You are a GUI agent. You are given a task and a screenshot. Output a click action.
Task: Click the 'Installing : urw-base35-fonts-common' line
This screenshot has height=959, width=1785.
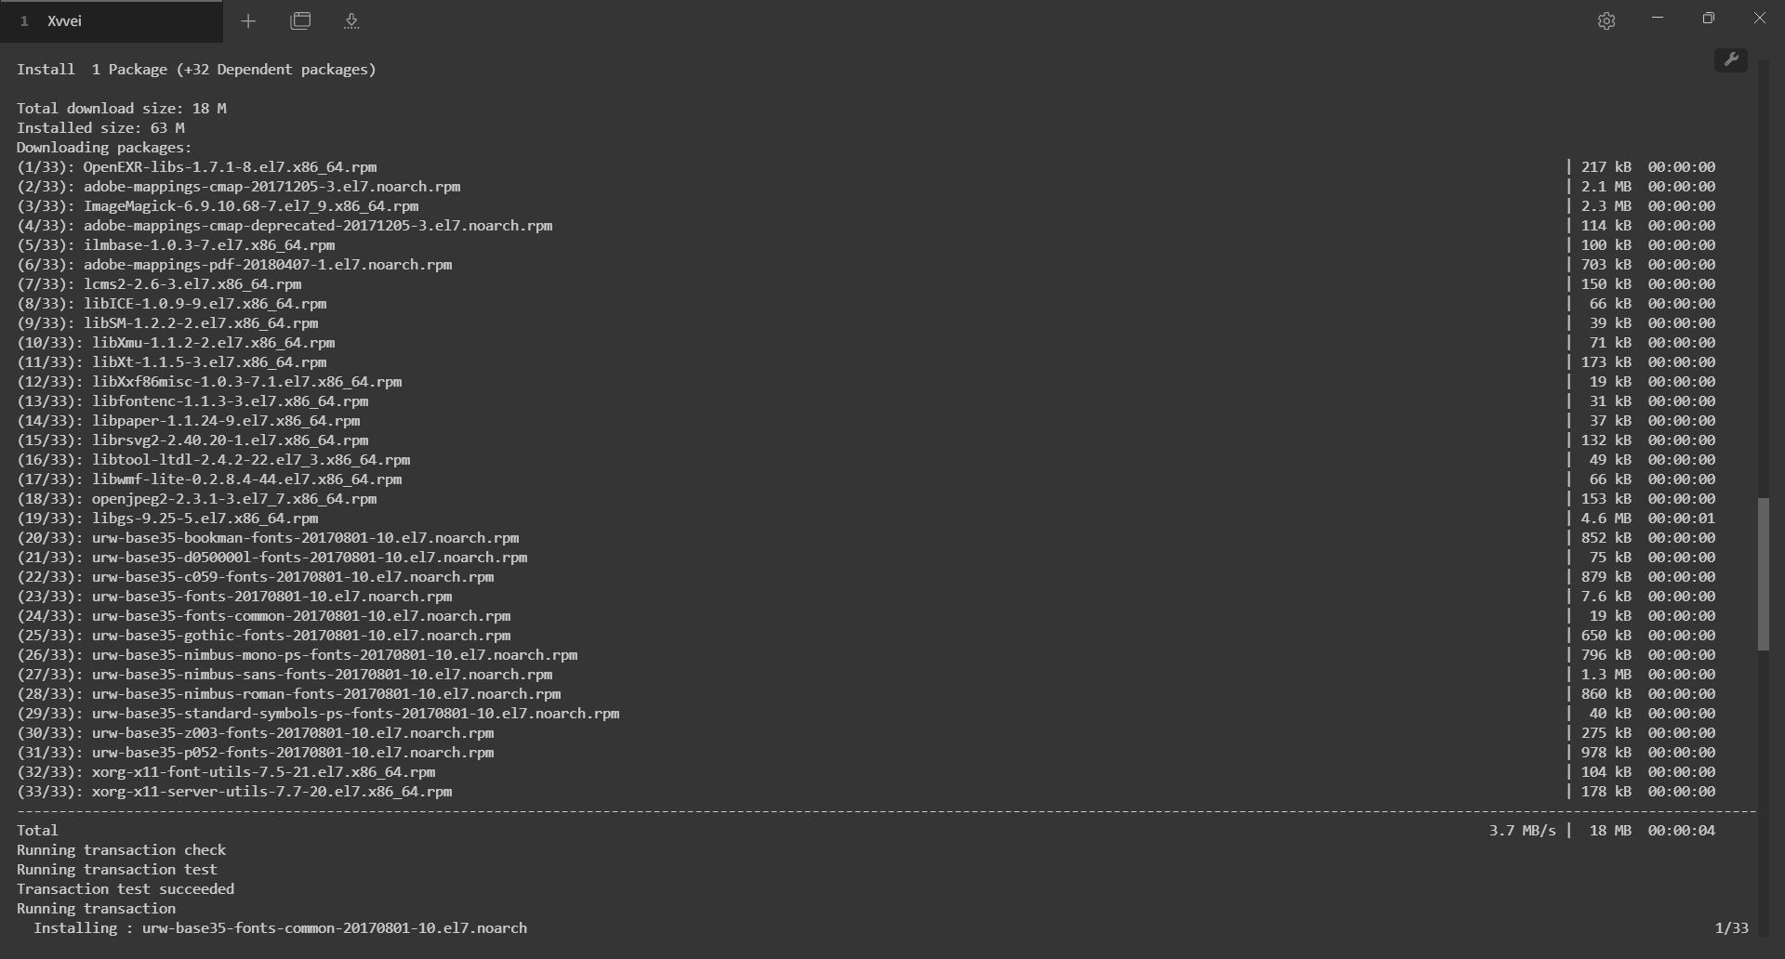click(x=280, y=928)
